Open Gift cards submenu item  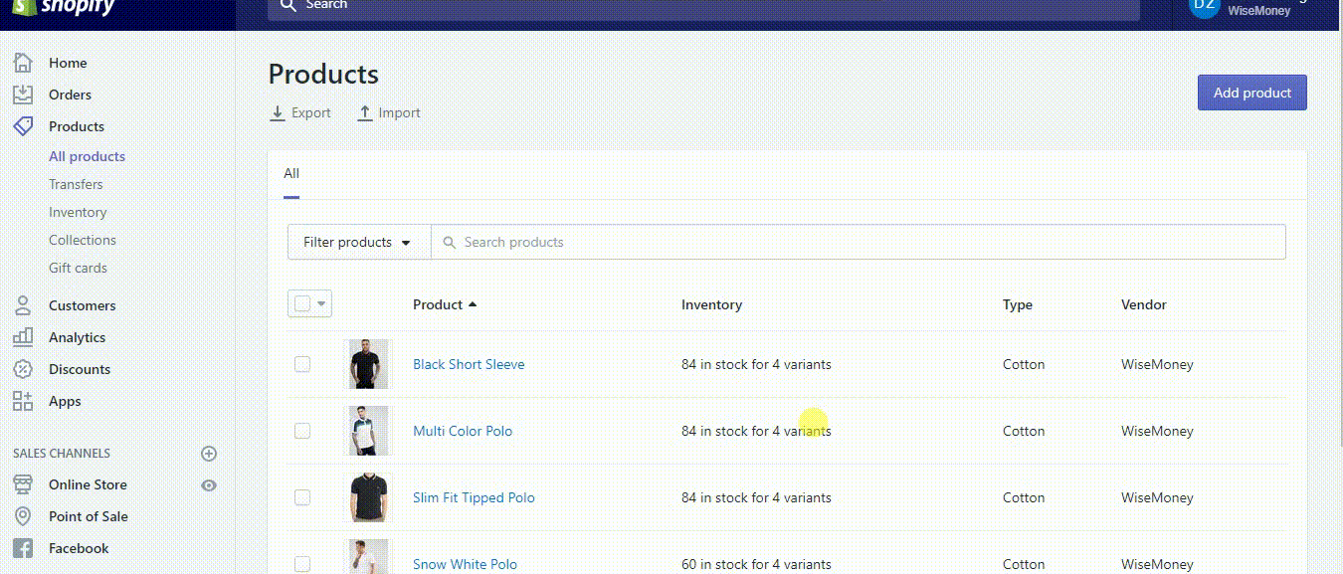(x=78, y=268)
